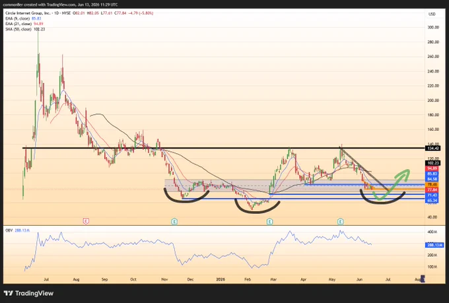Screen dimensions: 449x303
Task: Click the red 94.89 price scale label
Action: pos(432,168)
